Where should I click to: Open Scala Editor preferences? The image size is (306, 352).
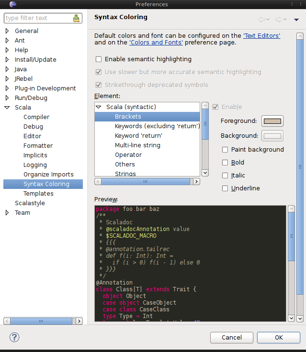[x=33, y=136]
